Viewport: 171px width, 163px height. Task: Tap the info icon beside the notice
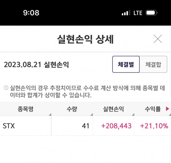(6, 87)
